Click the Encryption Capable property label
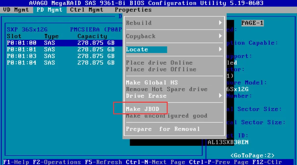 (x=252, y=43)
